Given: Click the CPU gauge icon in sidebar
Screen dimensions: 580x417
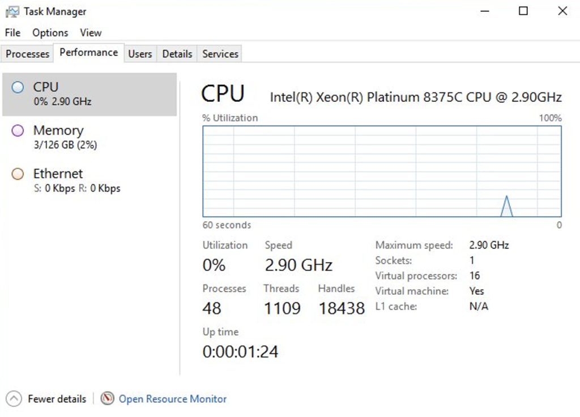Looking at the screenshot, I should pyautogui.click(x=18, y=87).
